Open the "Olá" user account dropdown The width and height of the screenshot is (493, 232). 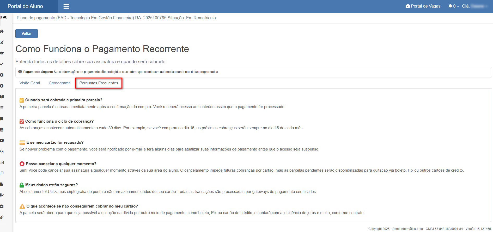coord(474,6)
